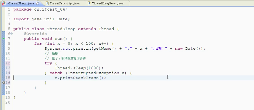The image size is (254, 110).
Task: Click line number 1 in the ruler
Action: click(x=9, y=9)
